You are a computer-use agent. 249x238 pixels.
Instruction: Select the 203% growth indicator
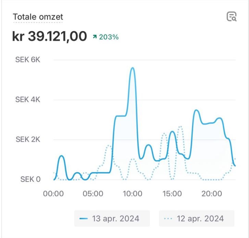point(106,37)
